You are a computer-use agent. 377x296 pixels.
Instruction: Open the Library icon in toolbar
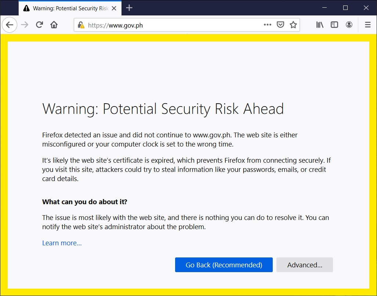pyautogui.click(x=320, y=25)
